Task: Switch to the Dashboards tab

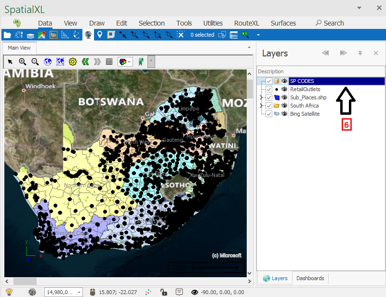Action: click(x=310, y=278)
